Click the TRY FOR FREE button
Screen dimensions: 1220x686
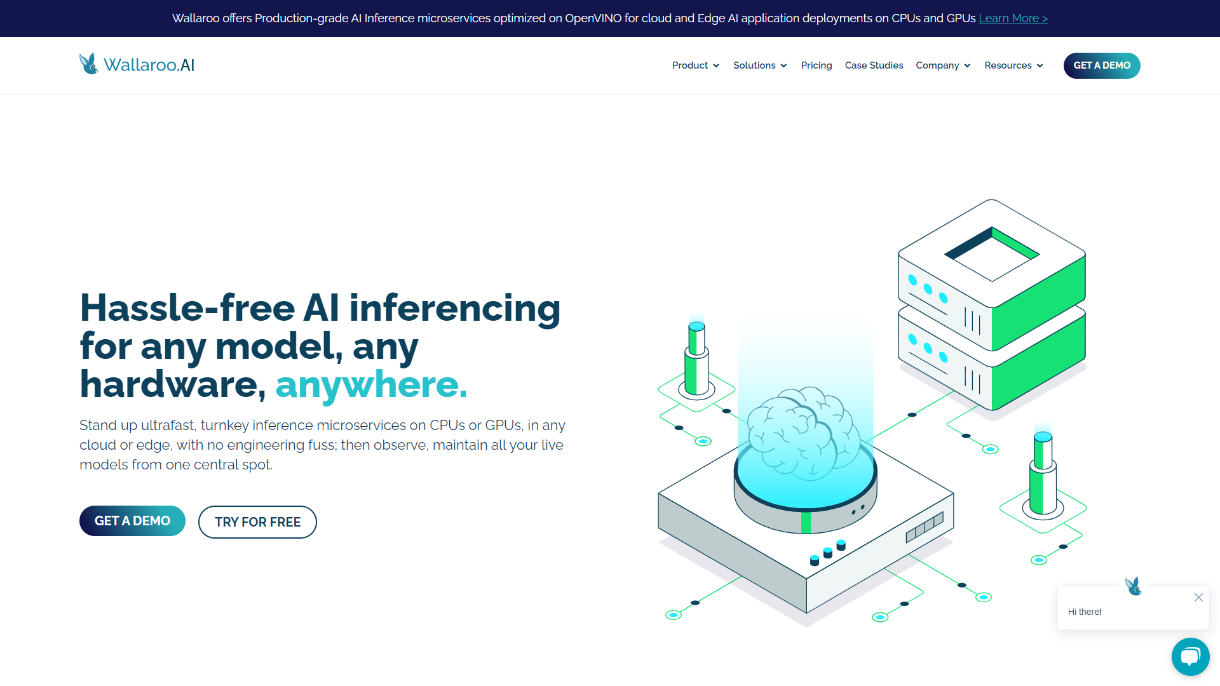(x=257, y=522)
